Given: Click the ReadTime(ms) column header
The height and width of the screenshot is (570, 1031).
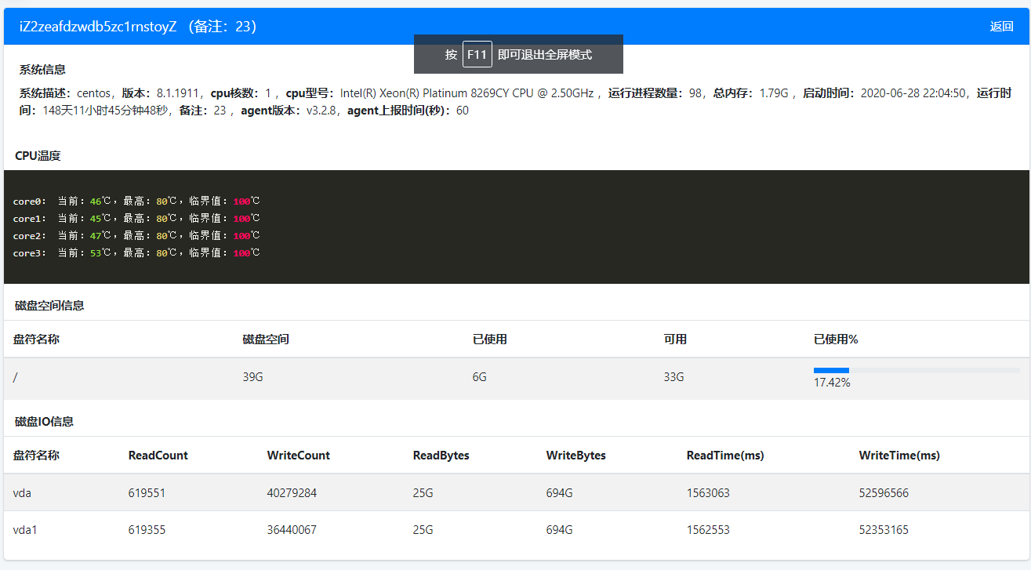Looking at the screenshot, I should point(724,456).
